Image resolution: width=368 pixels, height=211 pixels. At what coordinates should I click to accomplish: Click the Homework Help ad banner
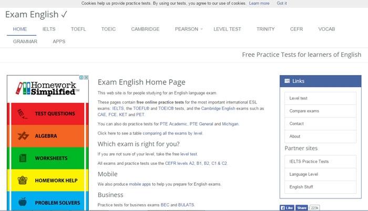48,180
